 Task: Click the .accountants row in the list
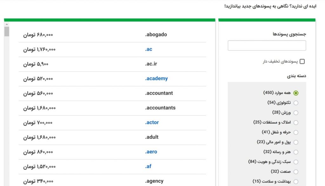[x=112, y=108]
